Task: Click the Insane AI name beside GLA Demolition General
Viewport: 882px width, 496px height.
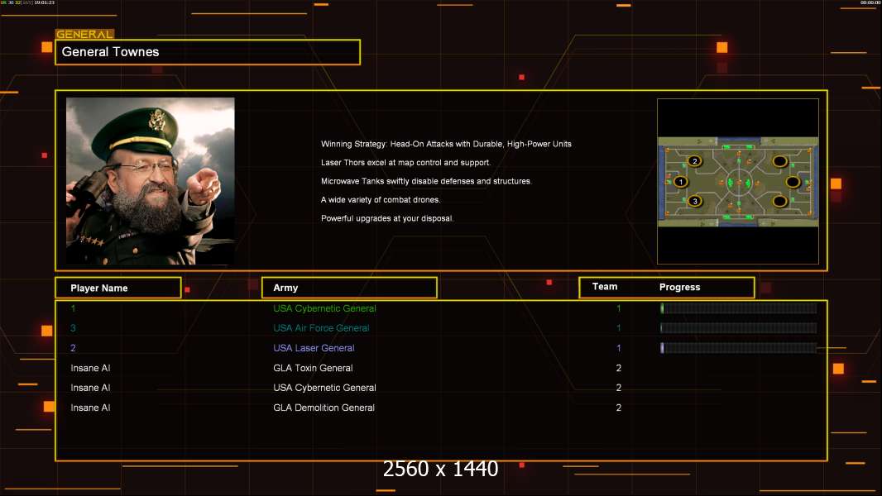Action: click(90, 408)
